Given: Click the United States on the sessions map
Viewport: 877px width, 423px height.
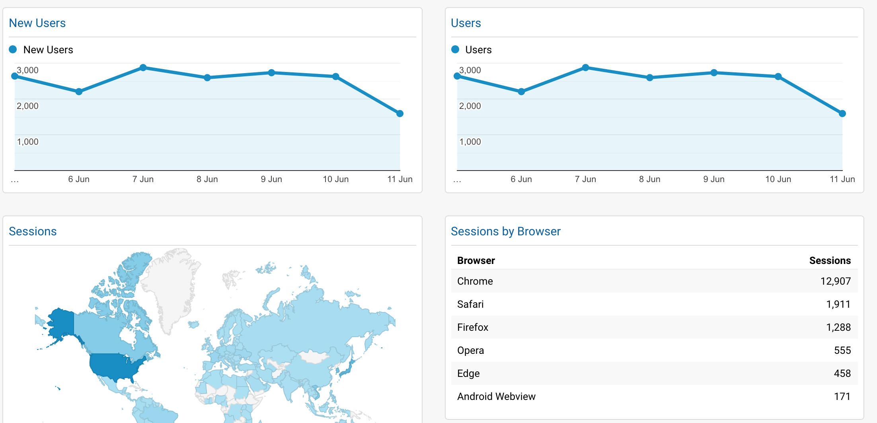Looking at the screenshot, I should point(115,366).
